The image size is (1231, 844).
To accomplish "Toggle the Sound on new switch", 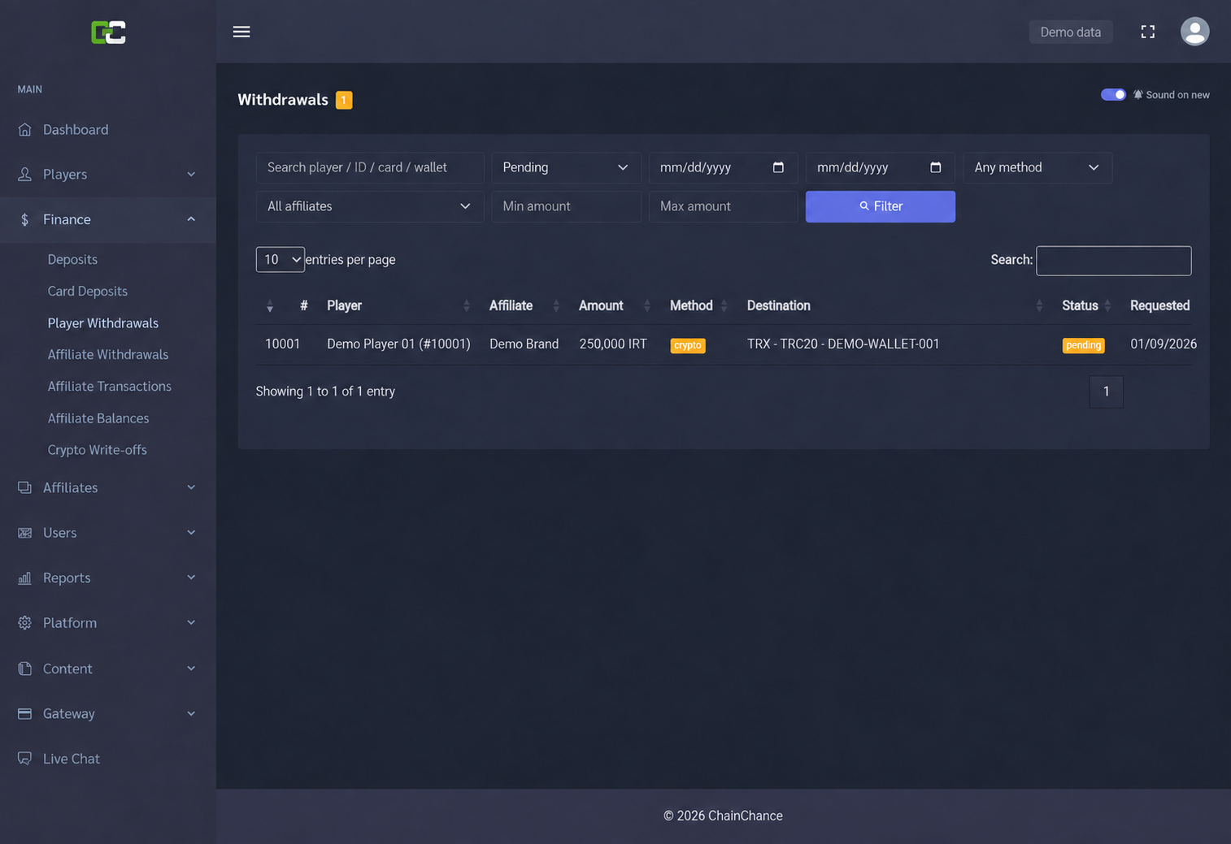I will (x=1113, y=95).
